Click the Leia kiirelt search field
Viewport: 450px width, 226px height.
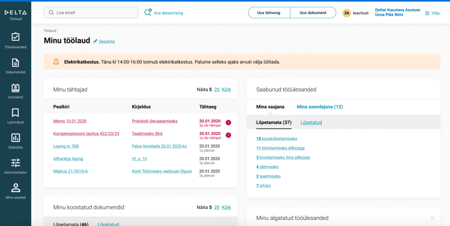pos(91,13)
